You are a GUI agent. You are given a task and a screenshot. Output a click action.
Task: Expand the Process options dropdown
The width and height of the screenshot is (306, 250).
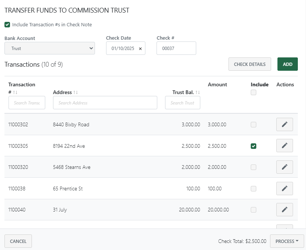click(287, 241)
